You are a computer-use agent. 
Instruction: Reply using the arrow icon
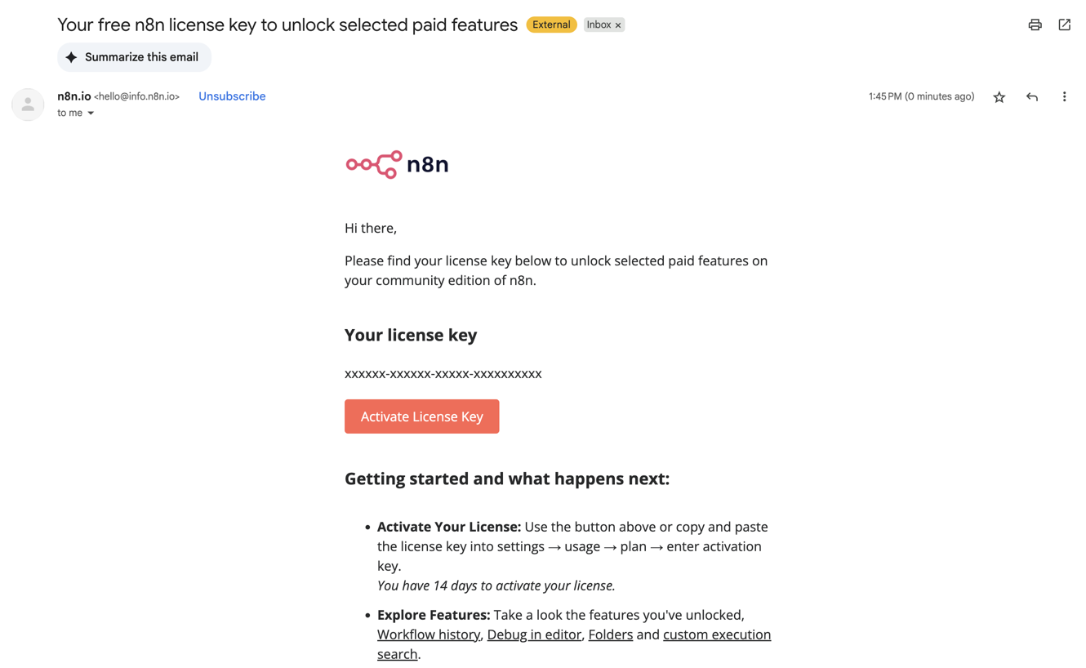[1032, 96]
